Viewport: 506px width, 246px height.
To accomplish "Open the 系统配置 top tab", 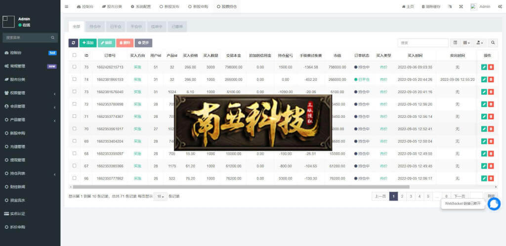I will [141, 6].
